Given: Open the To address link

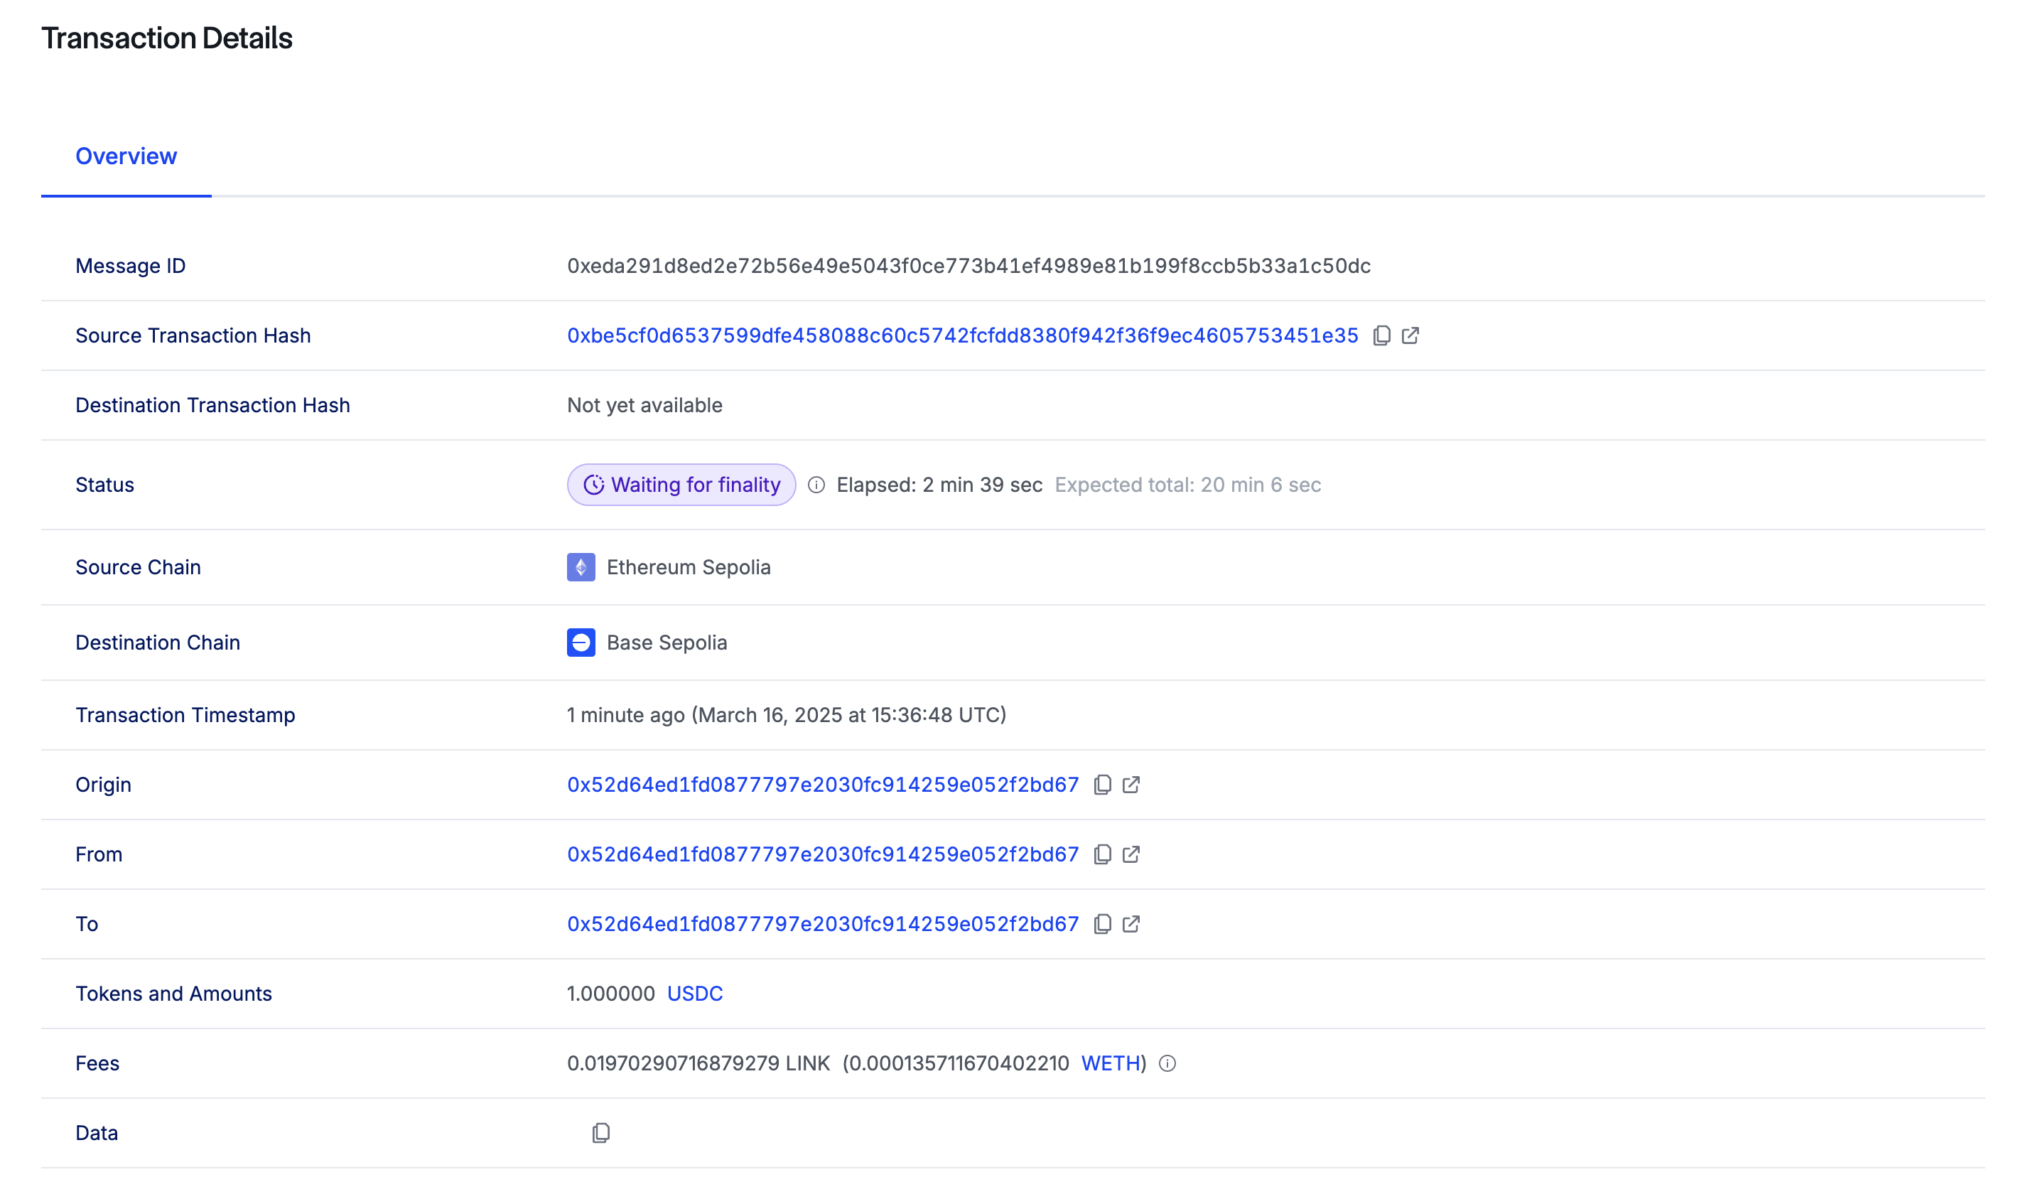Looking at the screenshot, I should pos(822,925).
